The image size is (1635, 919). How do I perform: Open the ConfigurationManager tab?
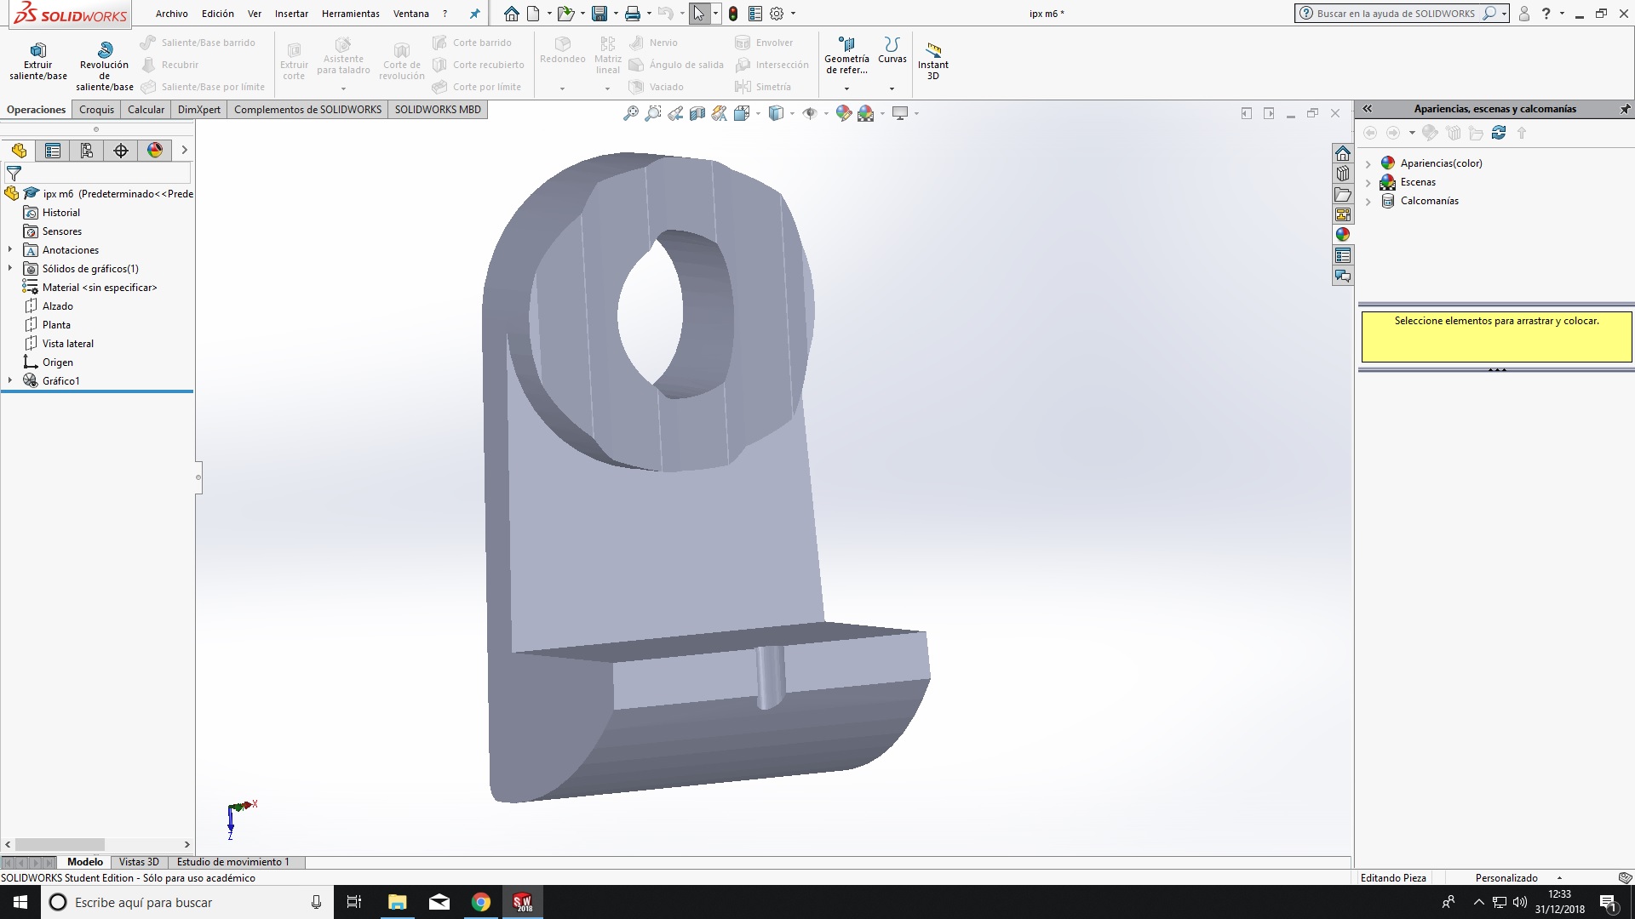[87, 151]
